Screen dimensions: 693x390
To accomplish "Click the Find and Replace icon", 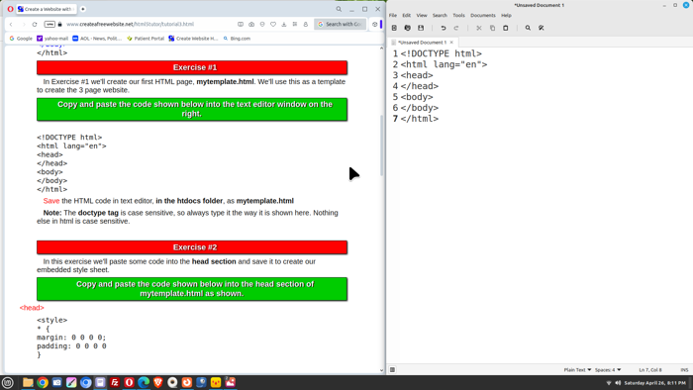I will [541, 28].
